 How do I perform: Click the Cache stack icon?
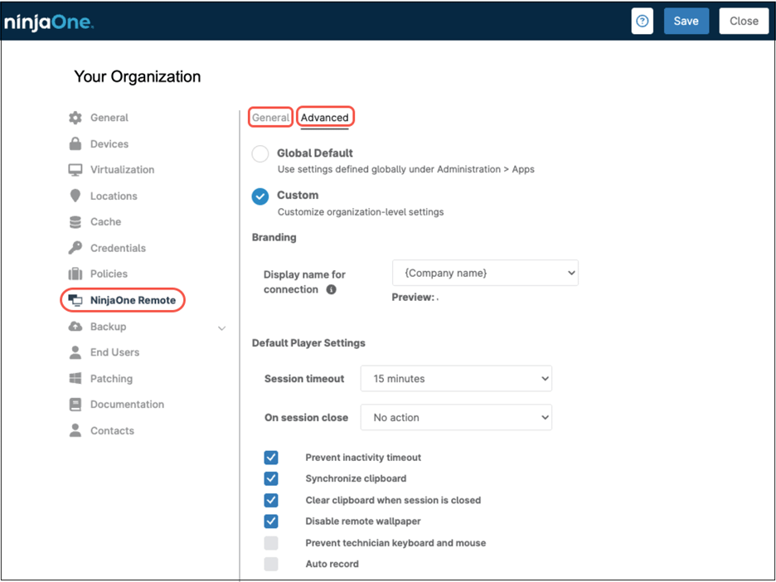point(76,221)
